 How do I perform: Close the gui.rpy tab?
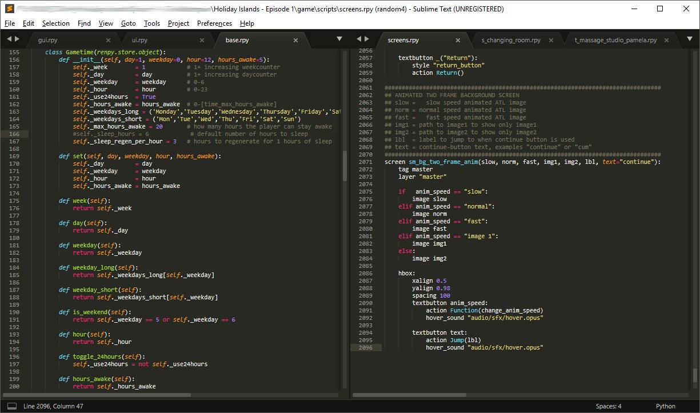tap(108, 41)
